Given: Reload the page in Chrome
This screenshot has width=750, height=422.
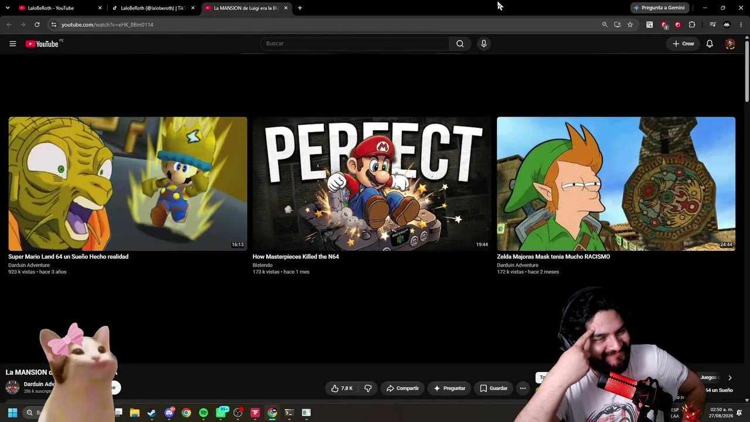Looking at the screenshot, I should (37, 25).
